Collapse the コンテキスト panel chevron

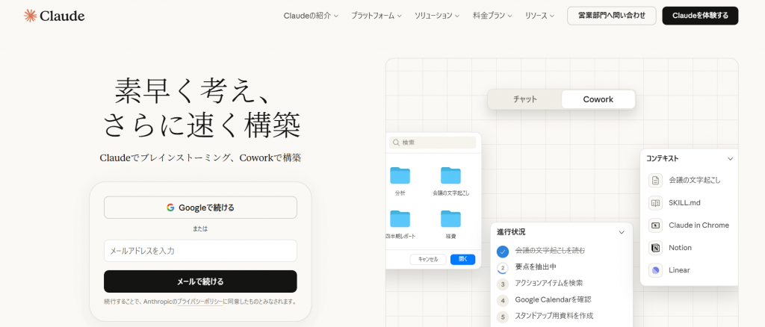point(730,158)
